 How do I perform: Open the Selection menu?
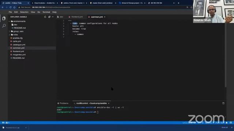[x=24, y=12]
